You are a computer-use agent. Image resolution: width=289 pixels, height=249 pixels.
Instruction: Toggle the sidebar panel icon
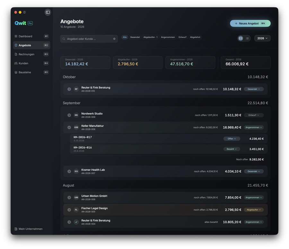pyautogui.click(x=48, y=12)
